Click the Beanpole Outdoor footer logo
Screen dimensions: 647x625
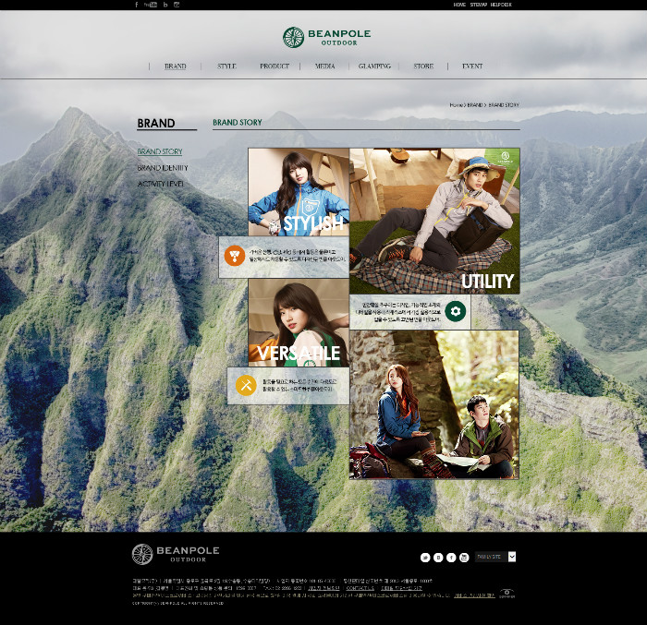tap(176, 554)
